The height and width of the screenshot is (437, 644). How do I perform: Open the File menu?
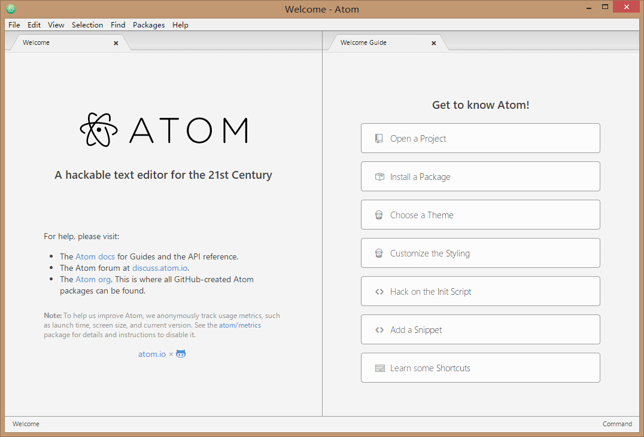click(14, 25)
